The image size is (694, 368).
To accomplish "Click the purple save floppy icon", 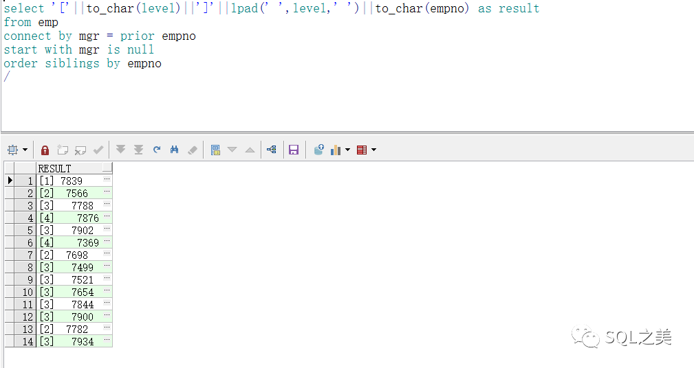I will point(294,150).
